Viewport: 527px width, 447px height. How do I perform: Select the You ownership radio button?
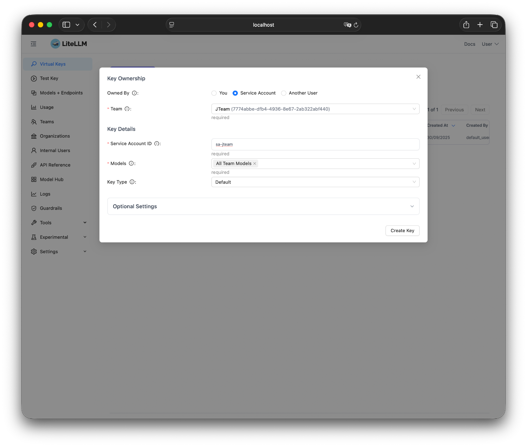(x=214, y=93)
